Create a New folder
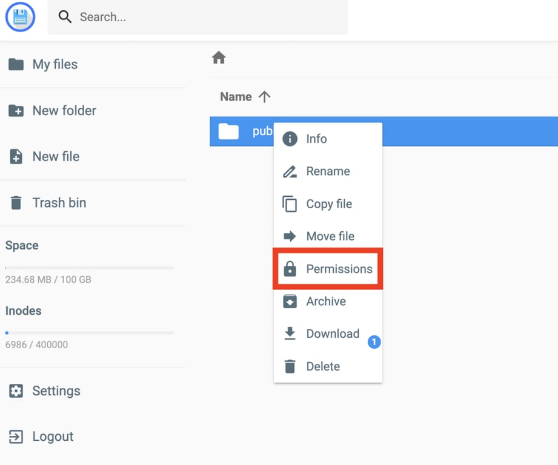The width and height of the screenshot is (558, 465). 64,110
